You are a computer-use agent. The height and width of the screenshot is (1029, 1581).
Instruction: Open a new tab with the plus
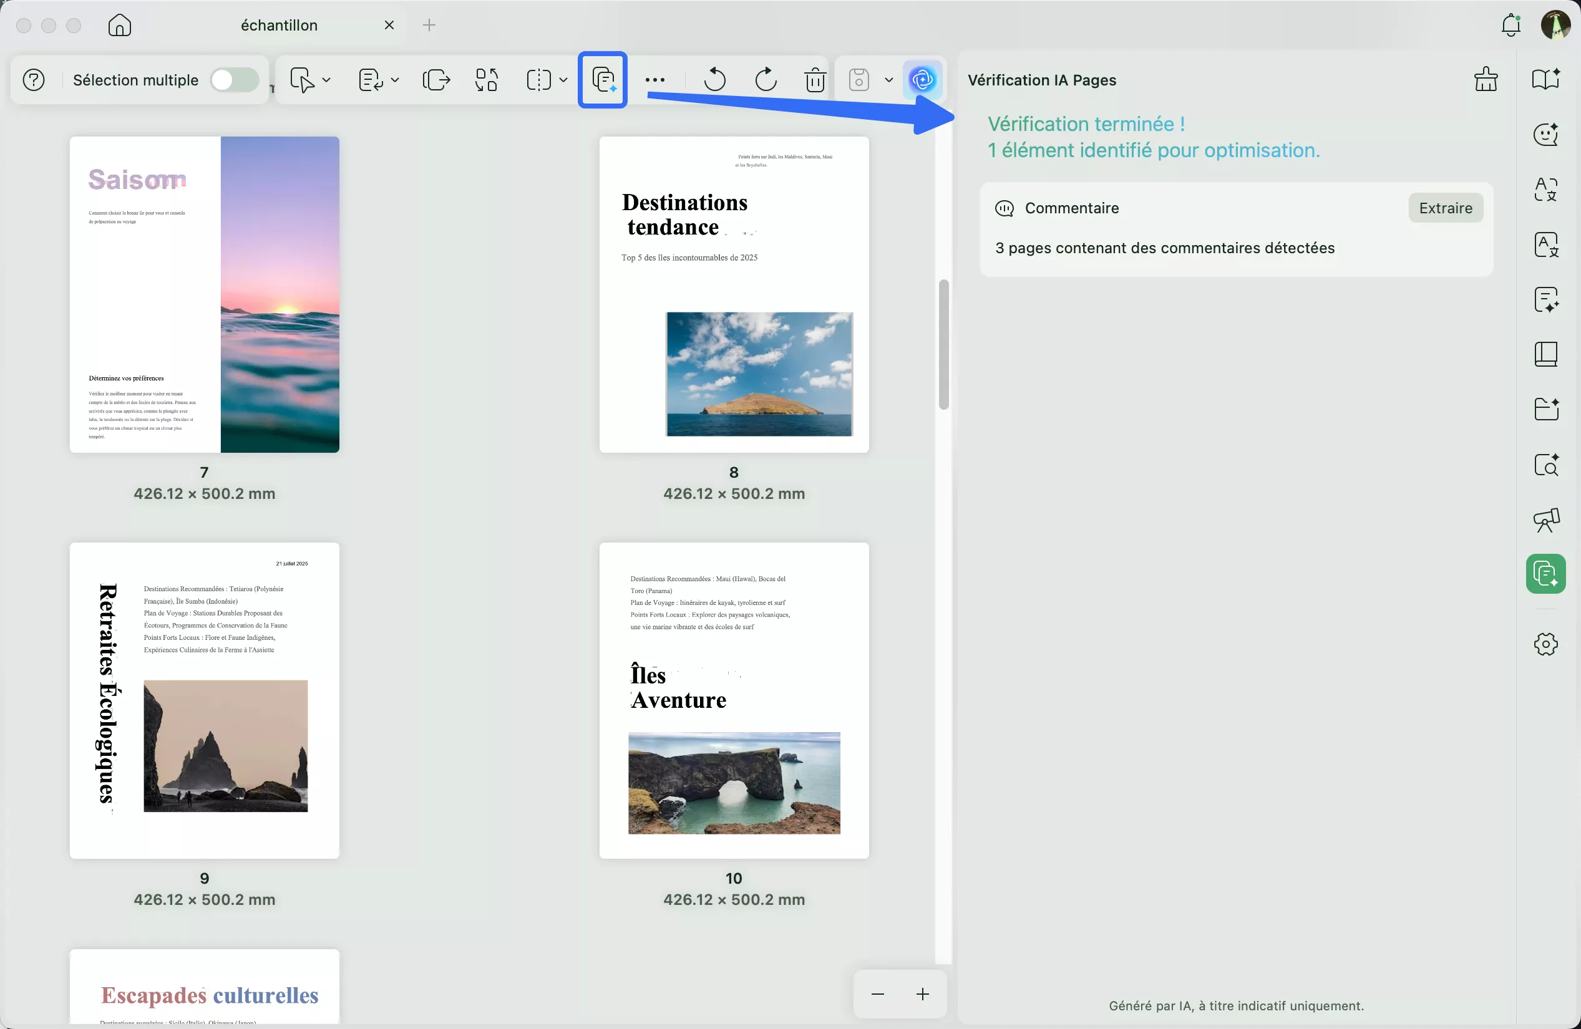[x=429, y=24]
